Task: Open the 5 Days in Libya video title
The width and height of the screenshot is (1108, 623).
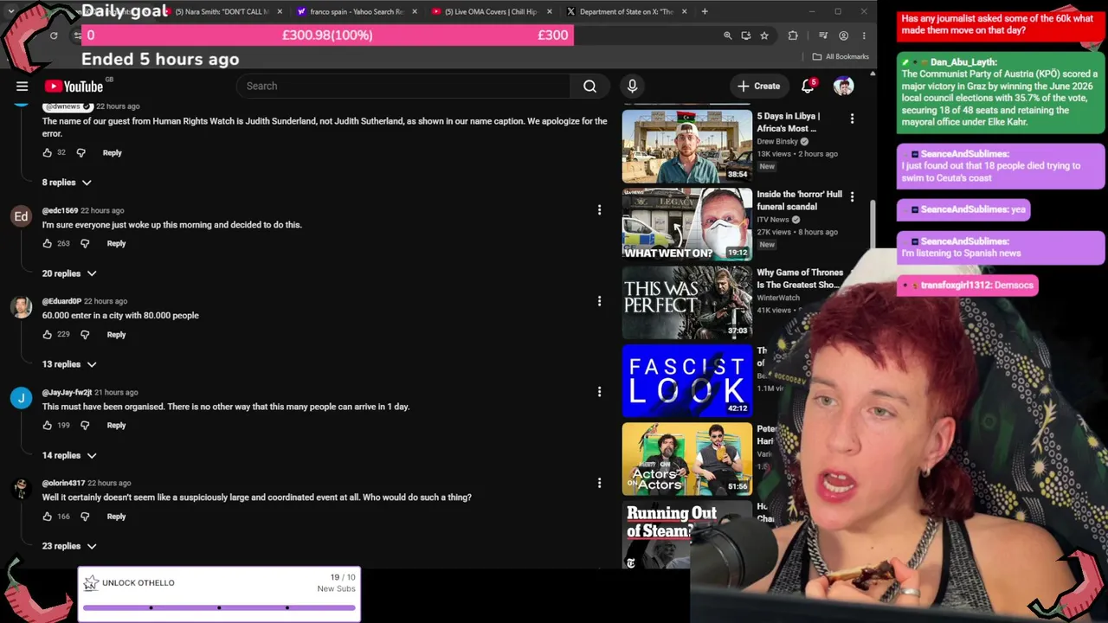Action: 789,122
